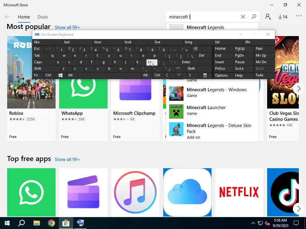Click the menu key on On-Screen Keyboard
Image resolution: width=306 pixels, height=229 pixels.
point(205,75)
